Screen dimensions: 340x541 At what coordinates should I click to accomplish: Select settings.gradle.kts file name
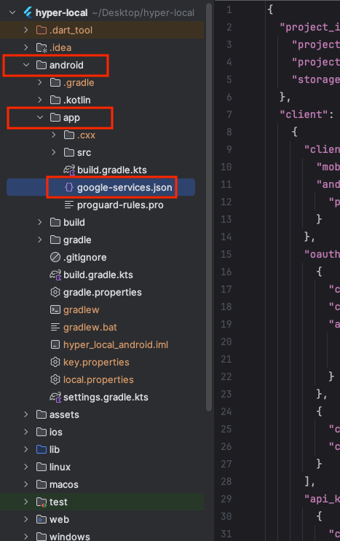[x=106, y=397]
